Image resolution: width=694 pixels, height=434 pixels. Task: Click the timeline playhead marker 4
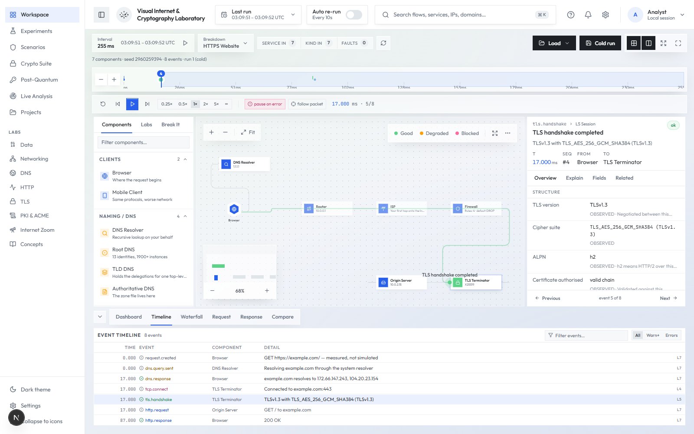tap(161, 74)
